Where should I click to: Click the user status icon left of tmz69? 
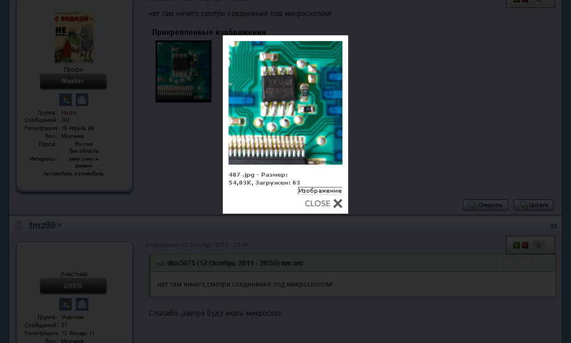18,226
